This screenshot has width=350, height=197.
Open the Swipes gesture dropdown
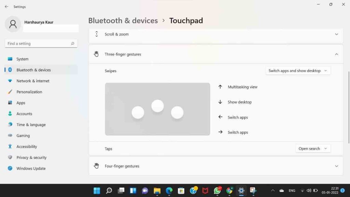pyautogui.click(x=297, y=70)
